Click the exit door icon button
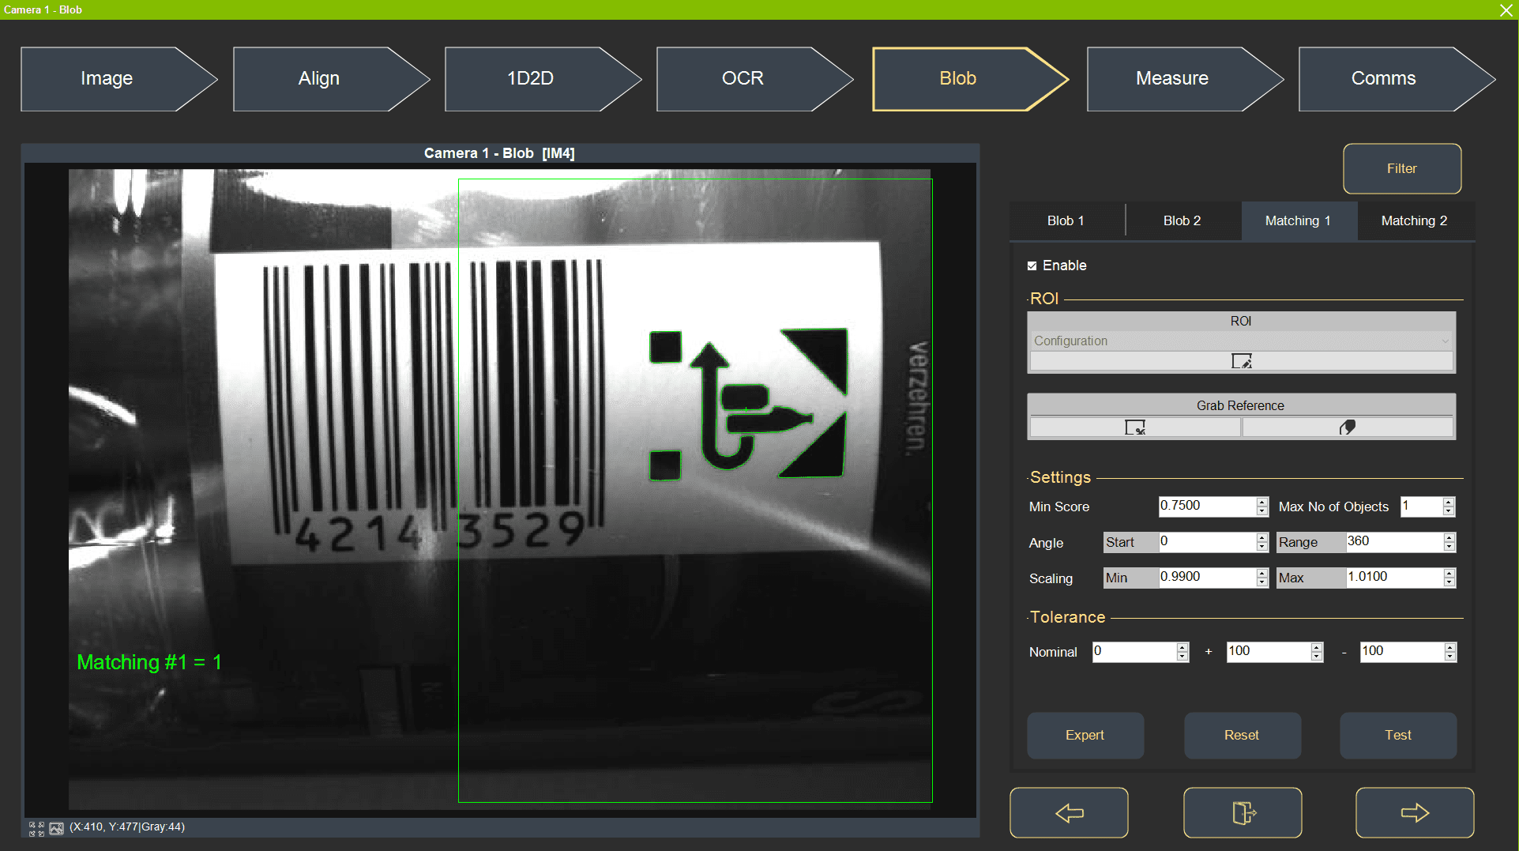This screenshot has height=851, width=1519. point(1243,812)
